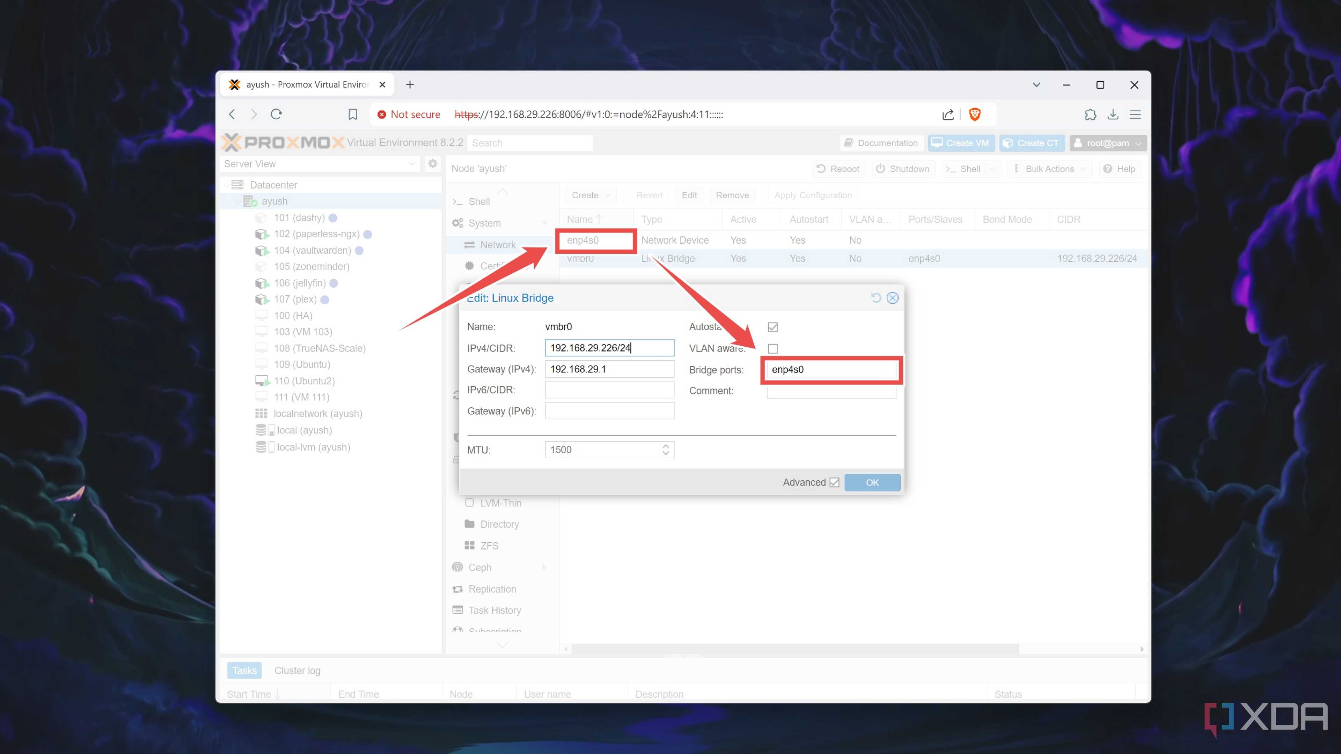Image resolution: width=1341 pixels, height=754 pixels.
Task: Open the share icon in the address bar
Action: coord(948,114)
